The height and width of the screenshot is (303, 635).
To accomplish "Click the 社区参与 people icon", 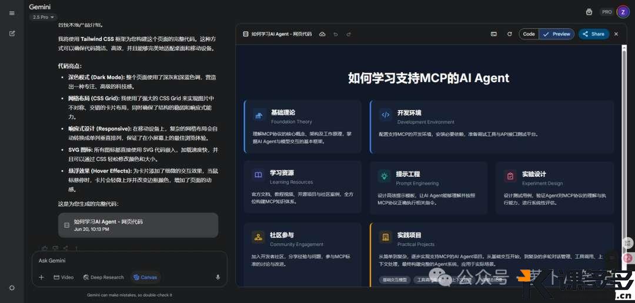I will point(258,237).
